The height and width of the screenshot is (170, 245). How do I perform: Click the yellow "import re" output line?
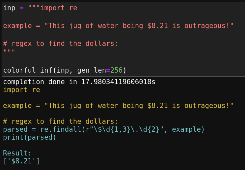(21, 90)
